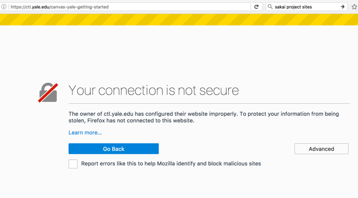The height and width of the screenshot is (198, 358).
Task: Click the crossed-out padlock icon
Action: [x=48, y=92]
